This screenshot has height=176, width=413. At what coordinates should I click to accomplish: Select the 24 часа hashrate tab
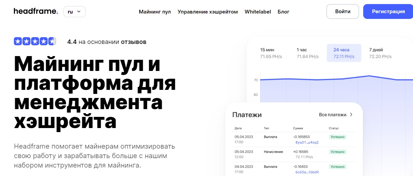point(344,53)
